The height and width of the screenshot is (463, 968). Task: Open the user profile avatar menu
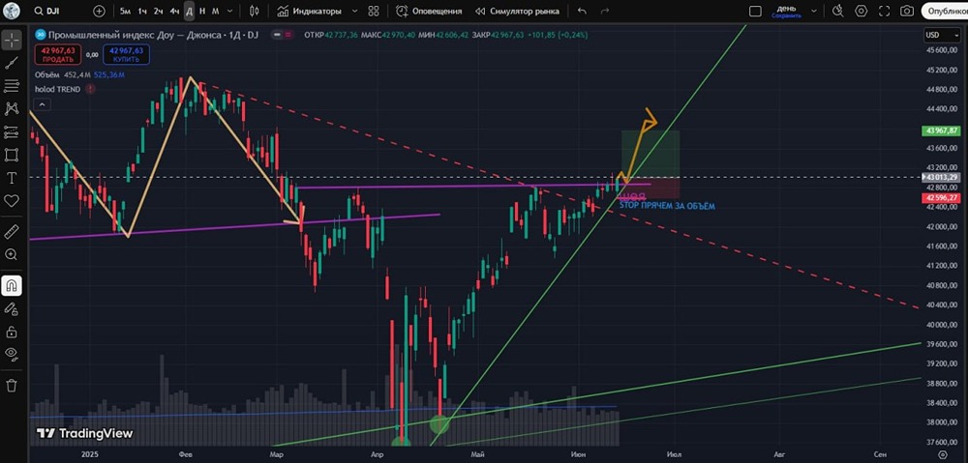coord(11,10)
